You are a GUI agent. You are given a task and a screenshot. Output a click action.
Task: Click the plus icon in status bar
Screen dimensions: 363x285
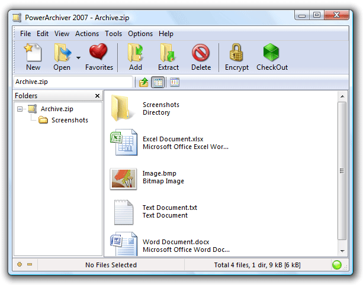click(x=20, y=264)
